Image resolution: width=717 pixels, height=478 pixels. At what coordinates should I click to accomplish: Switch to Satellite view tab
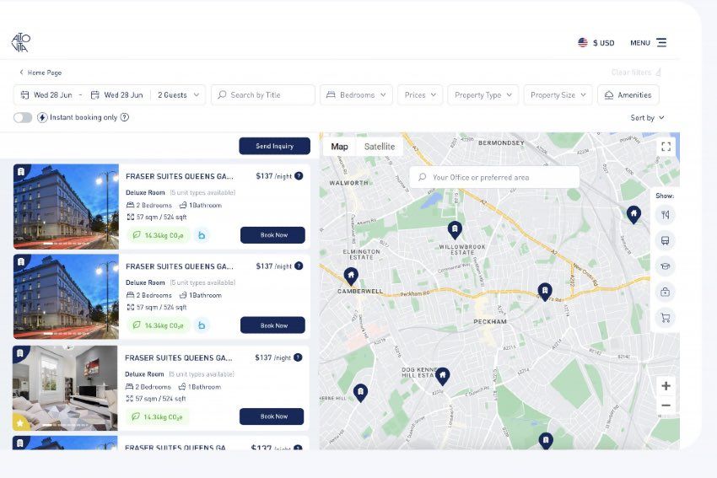pyautogui.click(x=380, y=147)
